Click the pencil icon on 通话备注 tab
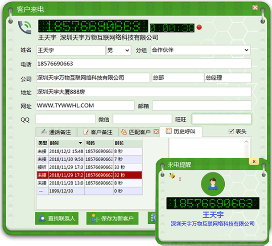Screen dimensions: 272x246 [44, 132]
